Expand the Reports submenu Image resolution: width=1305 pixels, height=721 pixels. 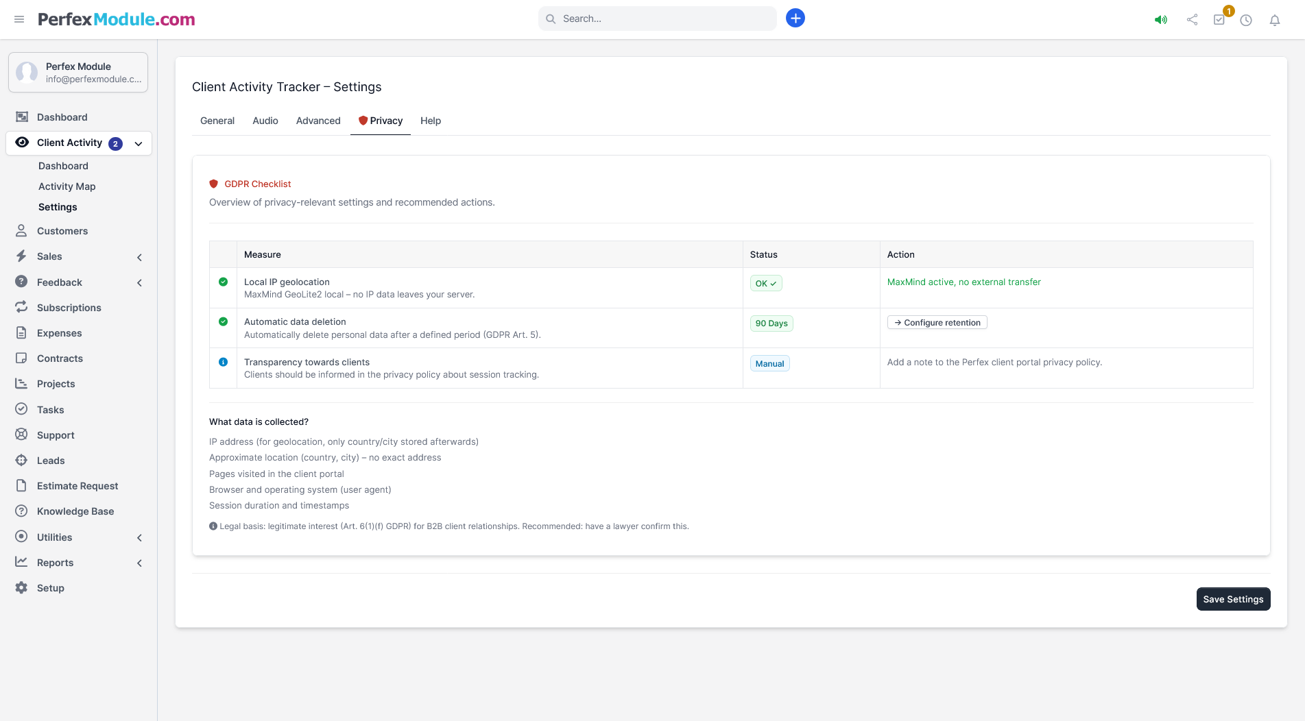point(139,563)
